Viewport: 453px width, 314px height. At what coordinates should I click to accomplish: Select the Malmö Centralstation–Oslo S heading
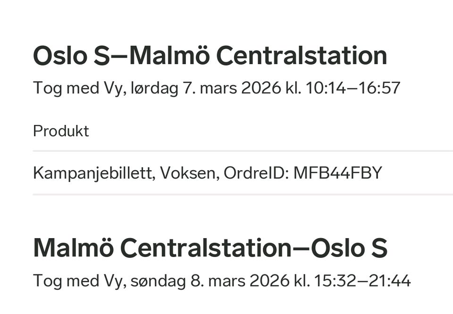pyautogui.click(x=210, y=248)
